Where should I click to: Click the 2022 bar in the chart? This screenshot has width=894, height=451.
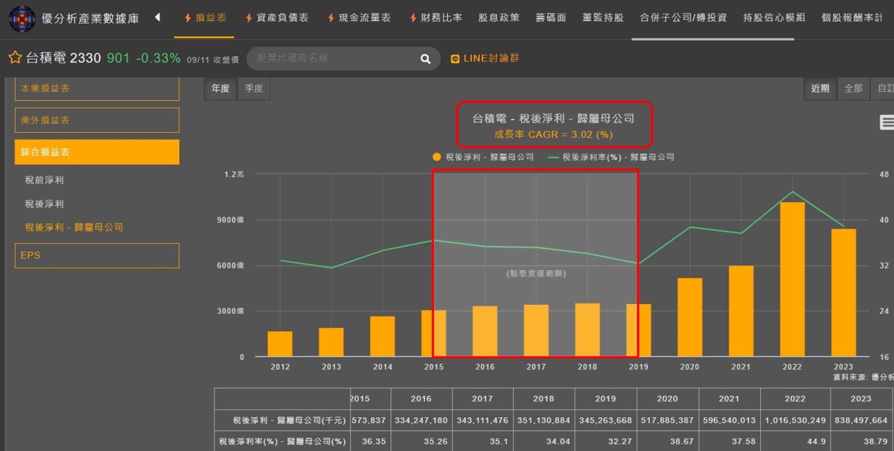click(792, 279)
